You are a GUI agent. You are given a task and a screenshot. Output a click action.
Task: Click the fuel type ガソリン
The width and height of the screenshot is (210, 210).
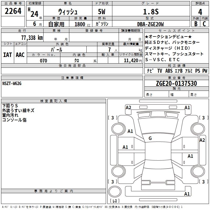click(102, 24)
